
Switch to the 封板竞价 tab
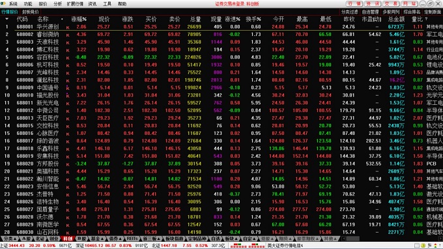[x=30, y=12]
